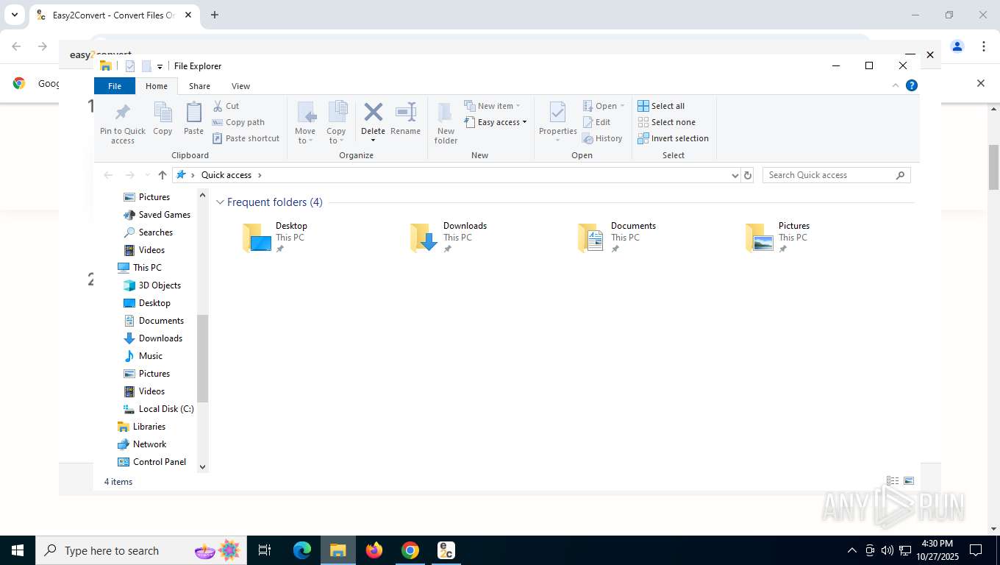Open the New item dropdown
1000x565 pixels.
click(493, 106)
